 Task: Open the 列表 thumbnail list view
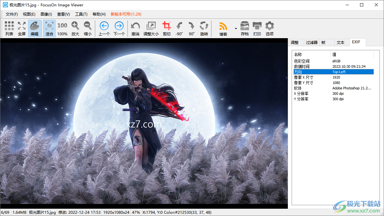(9, 29)
